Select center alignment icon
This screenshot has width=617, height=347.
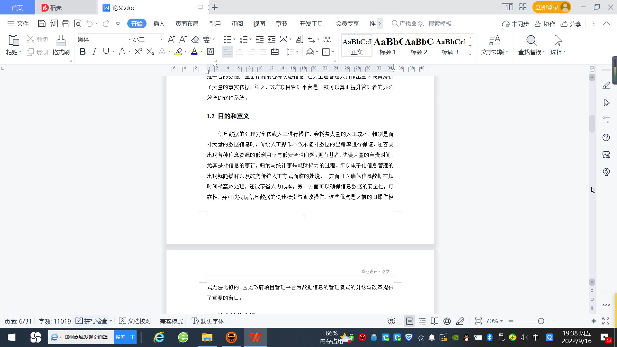[239, 52]
